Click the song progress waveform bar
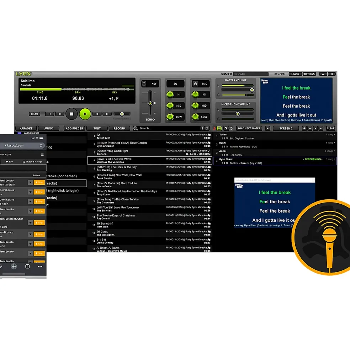 77,89
